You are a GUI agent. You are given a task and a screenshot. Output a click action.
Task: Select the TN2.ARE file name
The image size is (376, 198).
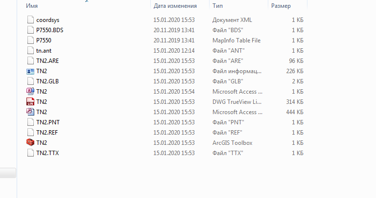click(x=47, y=61)
